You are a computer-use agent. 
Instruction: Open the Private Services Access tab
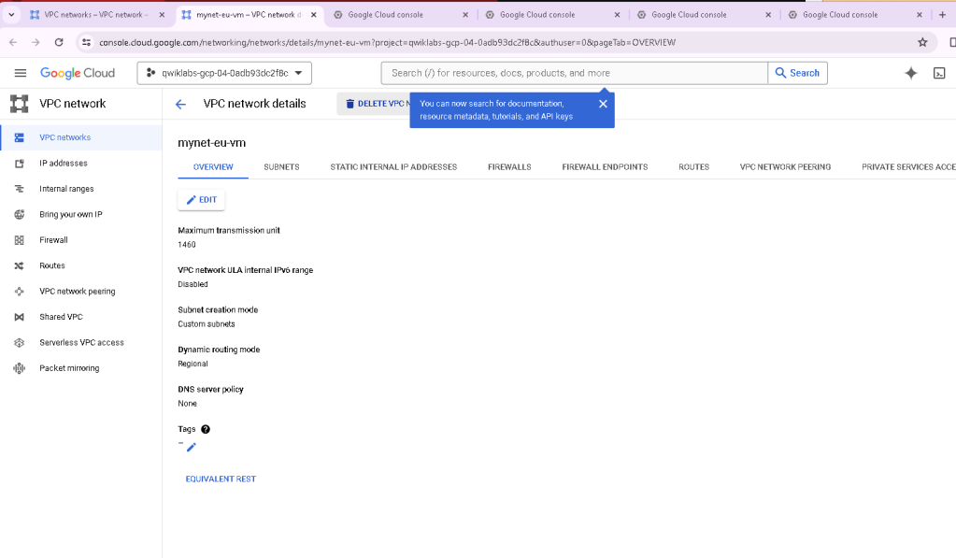point(908,167)
